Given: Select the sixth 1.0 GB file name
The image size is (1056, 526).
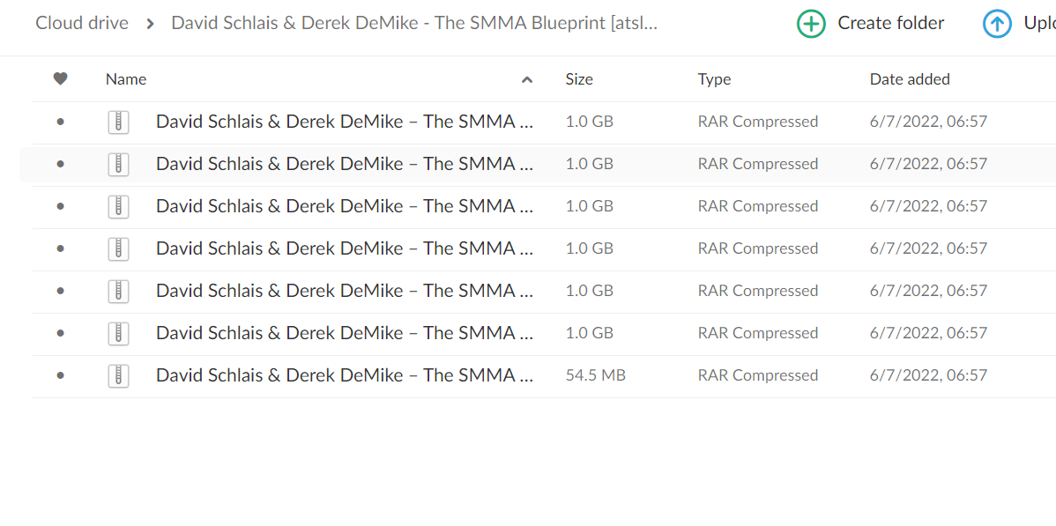Looking at the screenshot, I should pyautogui.click(x=345, y=333).
